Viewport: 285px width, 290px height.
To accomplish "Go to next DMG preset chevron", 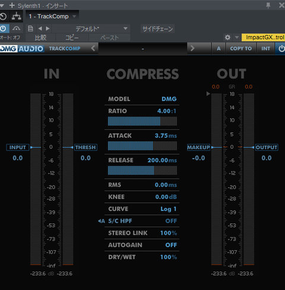I will tap(192, 48).
